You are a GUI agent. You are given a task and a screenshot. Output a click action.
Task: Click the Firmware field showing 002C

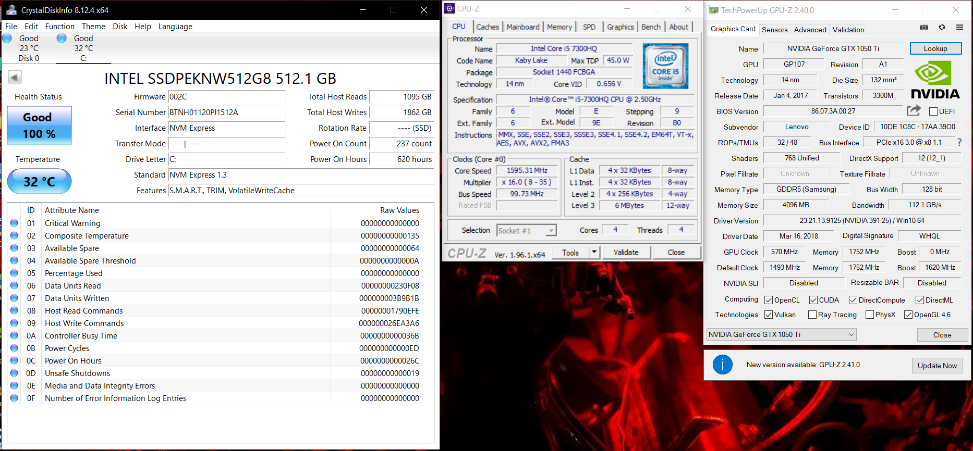pyautogui.click(x=227, y=97)
